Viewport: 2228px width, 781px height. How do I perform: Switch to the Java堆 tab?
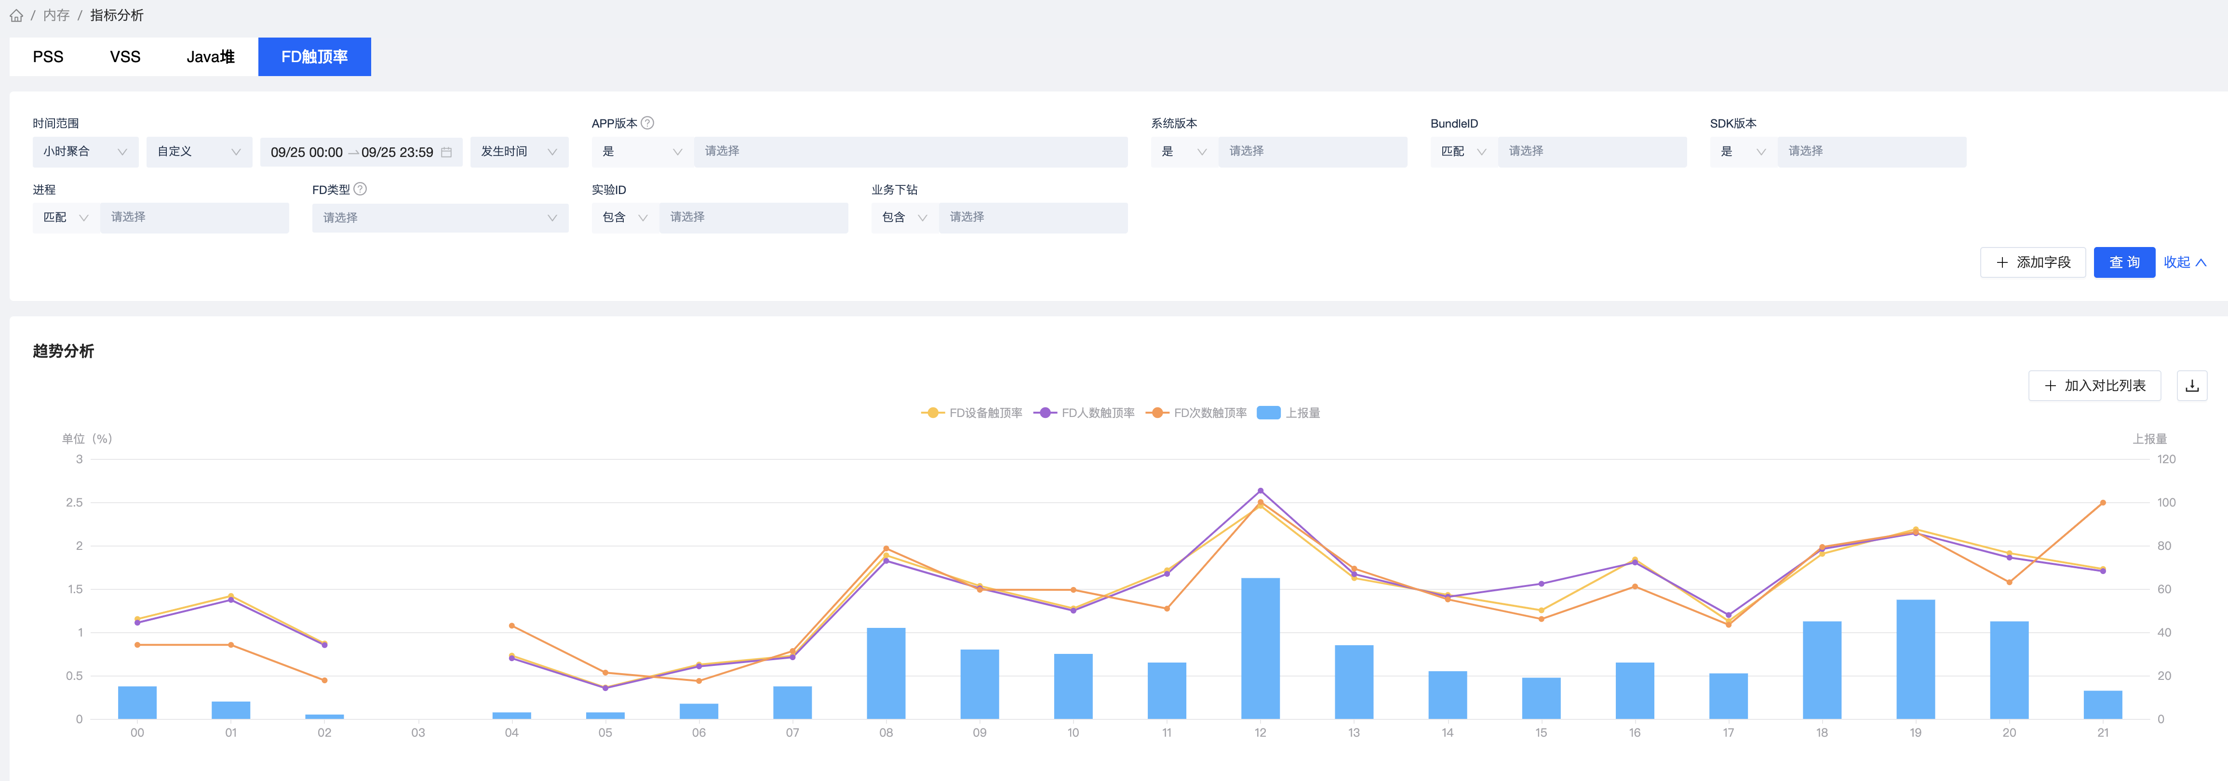pyautogui.click(x=211, y=57)
